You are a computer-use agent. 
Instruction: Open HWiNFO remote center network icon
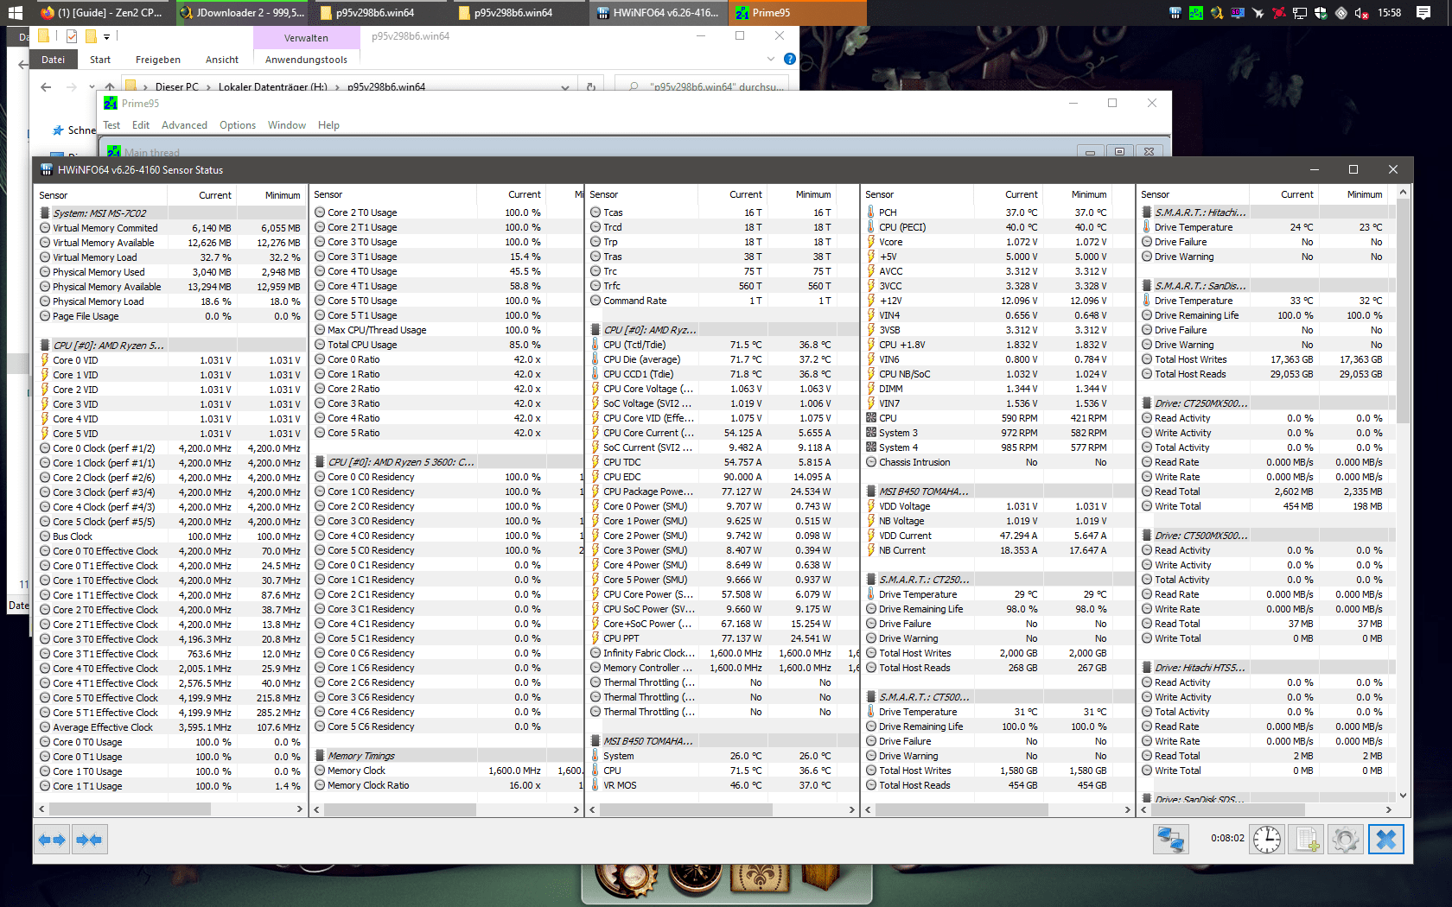point(1171,840)
